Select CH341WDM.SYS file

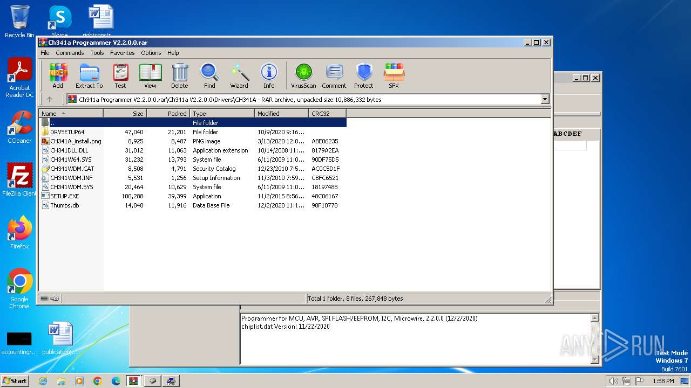[x=193, y=187]
